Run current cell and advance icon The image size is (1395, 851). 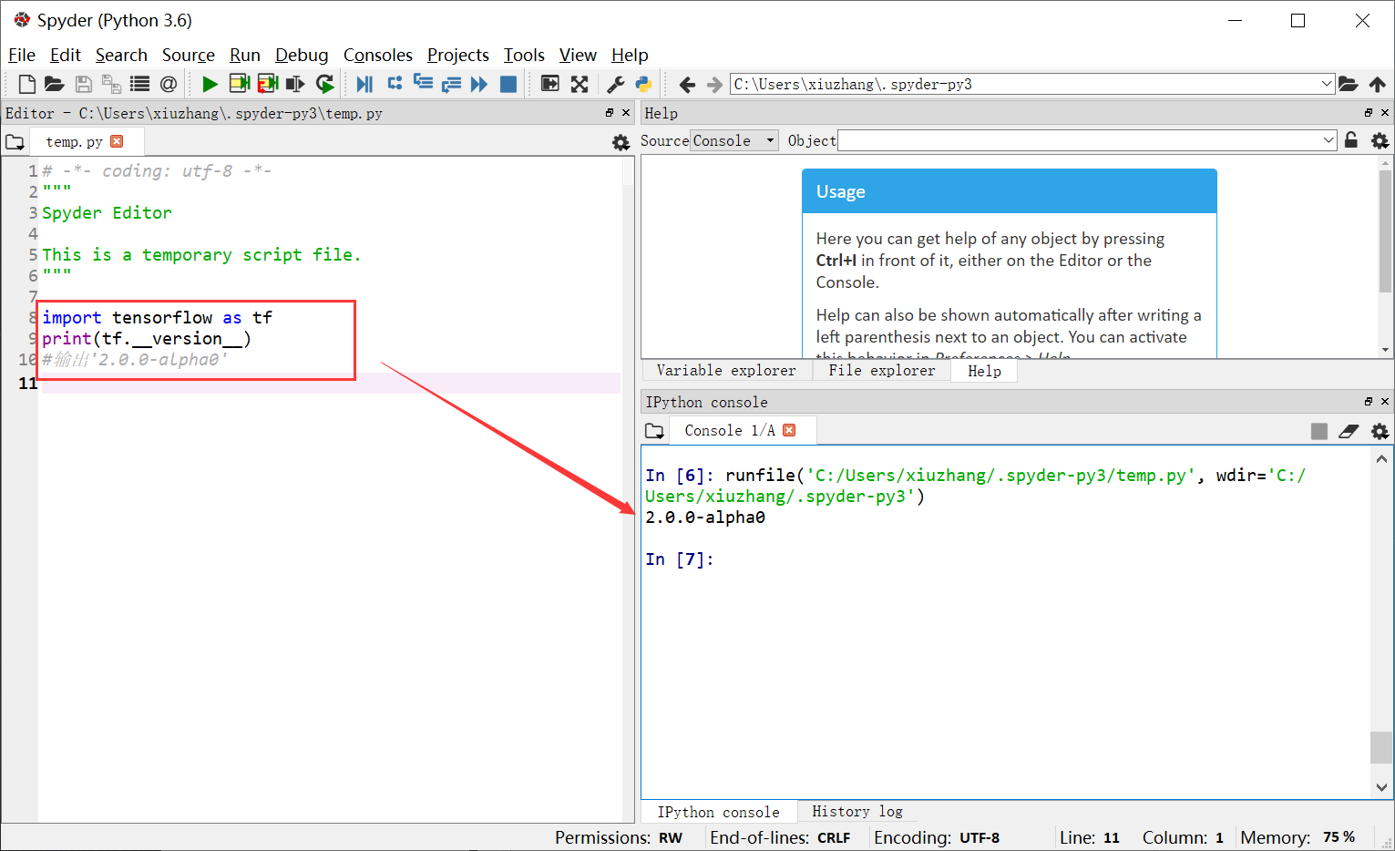tap(267, 84)
